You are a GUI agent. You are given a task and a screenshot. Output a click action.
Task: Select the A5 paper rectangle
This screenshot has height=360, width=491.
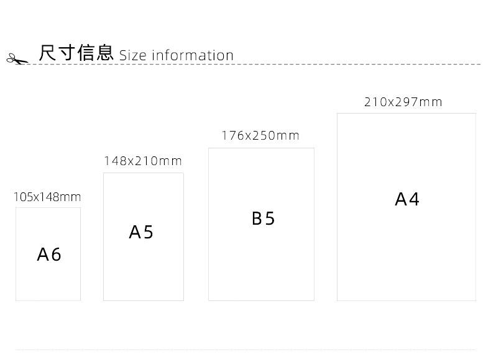coord(144,236)
